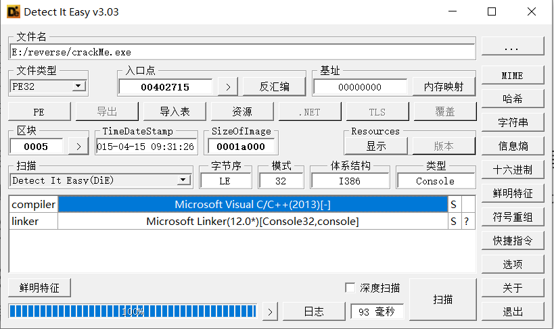This screenshot has height=329, width=554.
Task: Open the 资源 resources viewer
Action: tap(242, 112)
